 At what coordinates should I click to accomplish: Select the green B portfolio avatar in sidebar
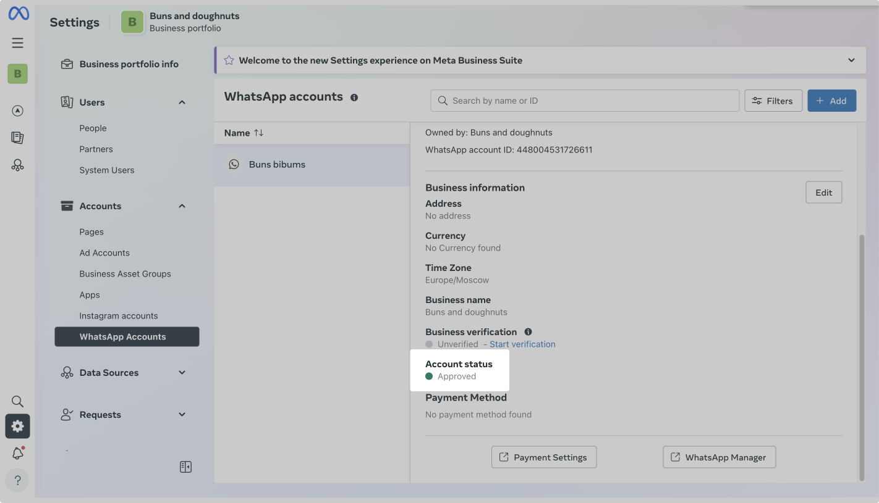17,74
